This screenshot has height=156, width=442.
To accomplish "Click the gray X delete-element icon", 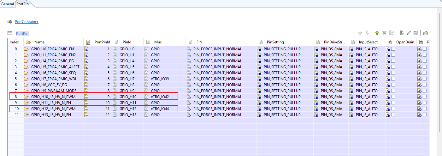I will tap(384, 33).
